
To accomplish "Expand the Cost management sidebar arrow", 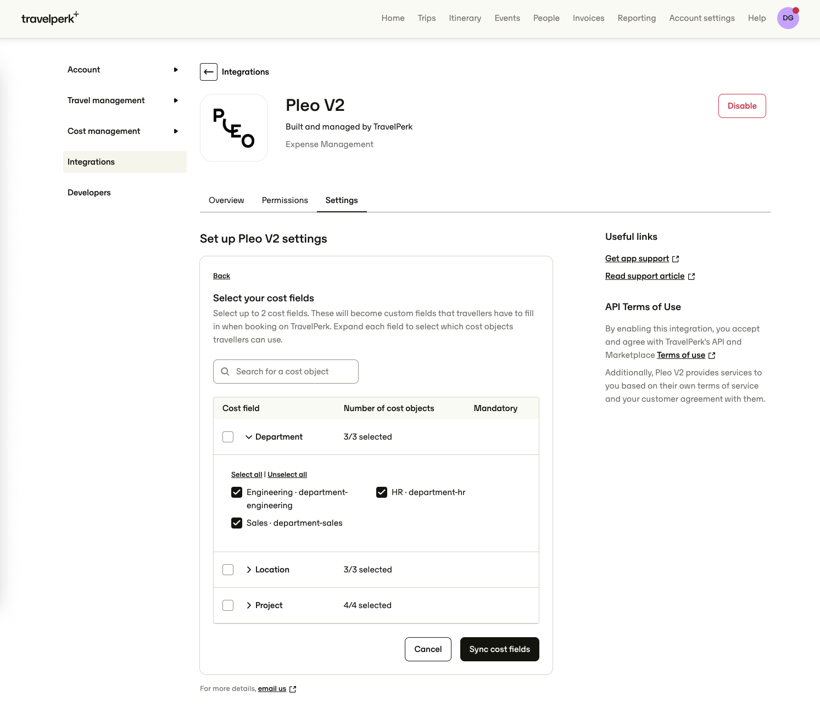I will [x=176, y=131].
